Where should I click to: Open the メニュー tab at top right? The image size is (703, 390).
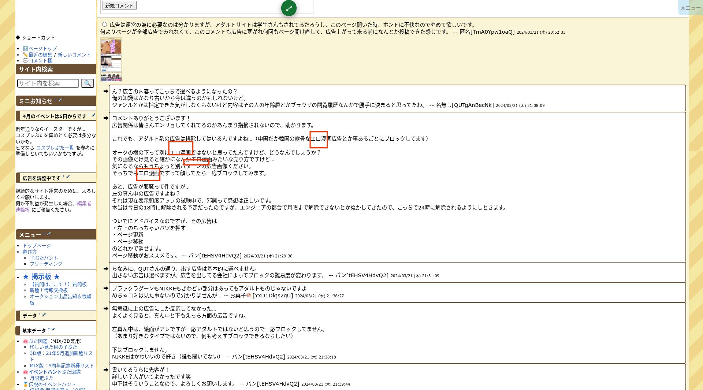(x=690, y=8)
